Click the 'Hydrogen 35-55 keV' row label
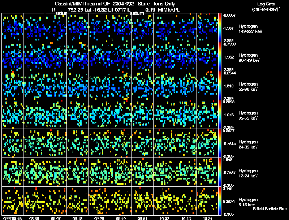The height and width of the screenshot is (220, 289). coord(248,116)
